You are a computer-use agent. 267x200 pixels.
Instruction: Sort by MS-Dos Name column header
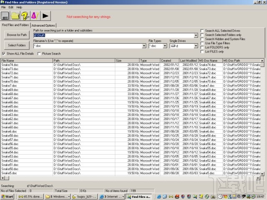coord(210,60)
